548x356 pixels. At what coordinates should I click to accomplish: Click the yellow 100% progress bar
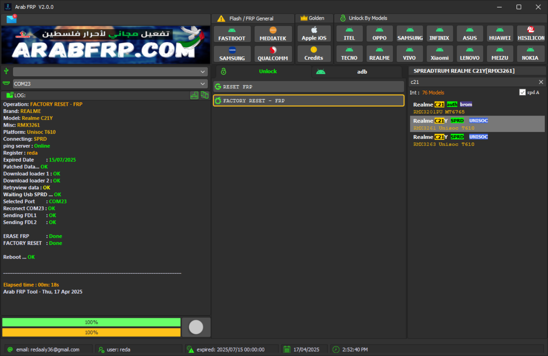[x=91, y=332]
